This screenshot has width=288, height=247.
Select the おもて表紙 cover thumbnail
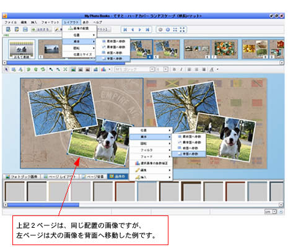pyautogui.click(x=22, y=50)
